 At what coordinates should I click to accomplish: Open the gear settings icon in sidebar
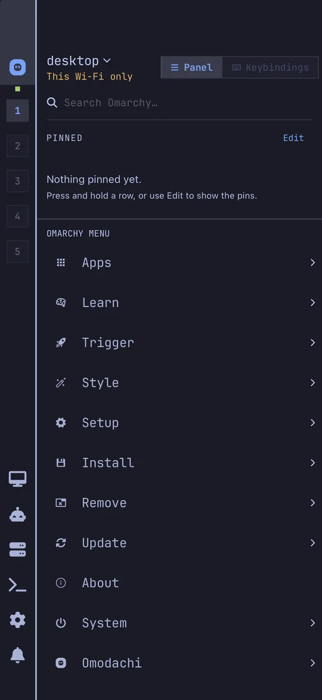(17, 620)
